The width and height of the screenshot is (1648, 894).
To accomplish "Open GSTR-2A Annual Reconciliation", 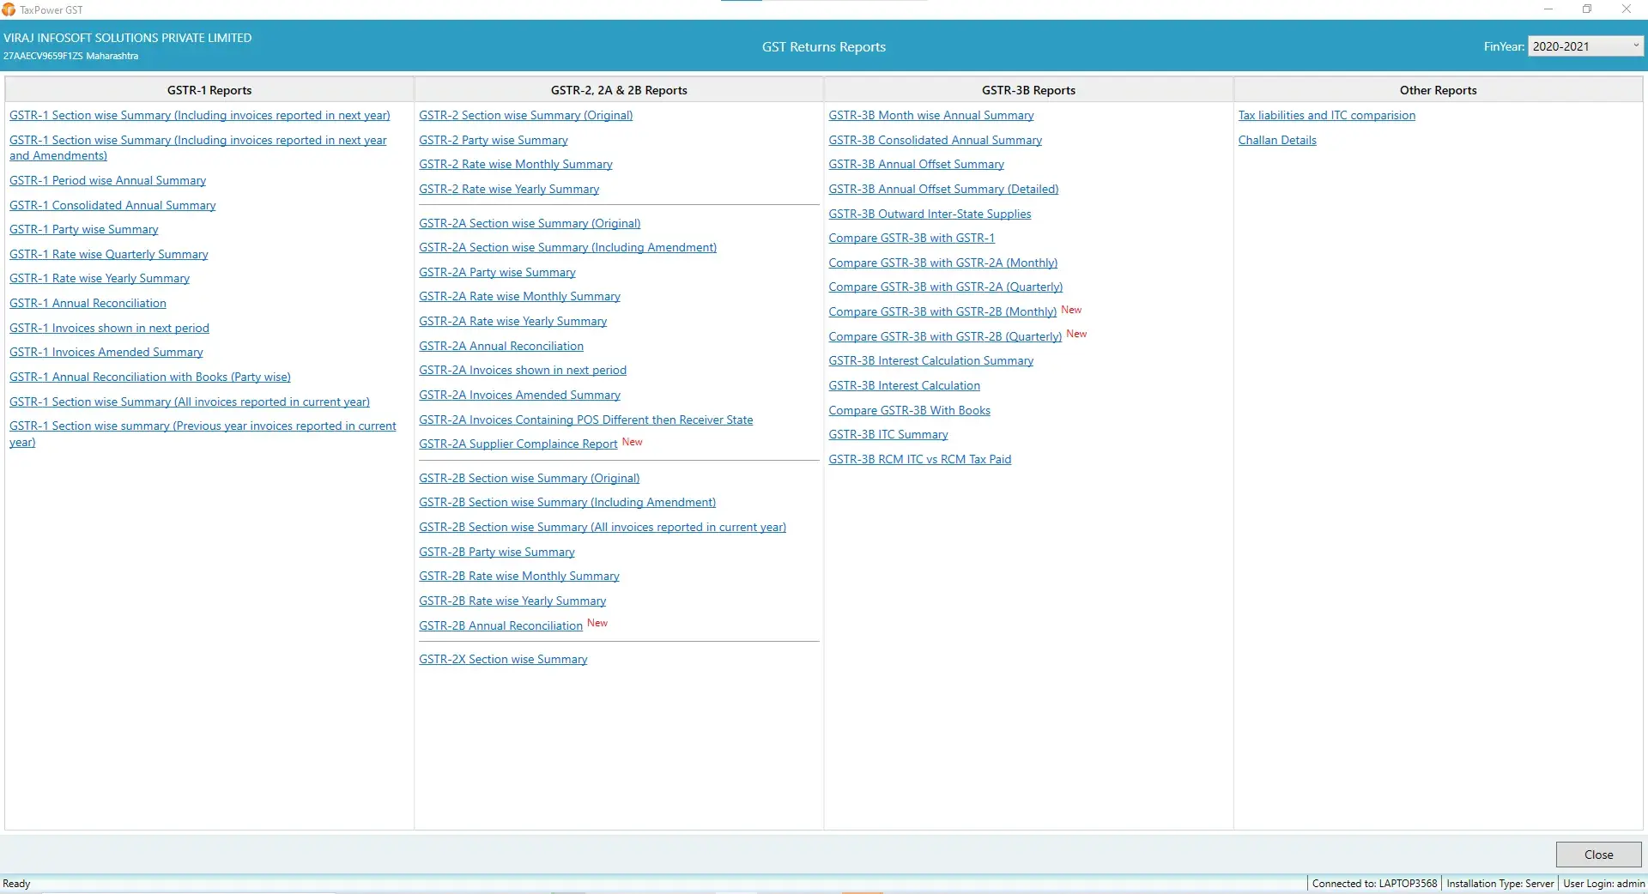I will coord(501,347).
